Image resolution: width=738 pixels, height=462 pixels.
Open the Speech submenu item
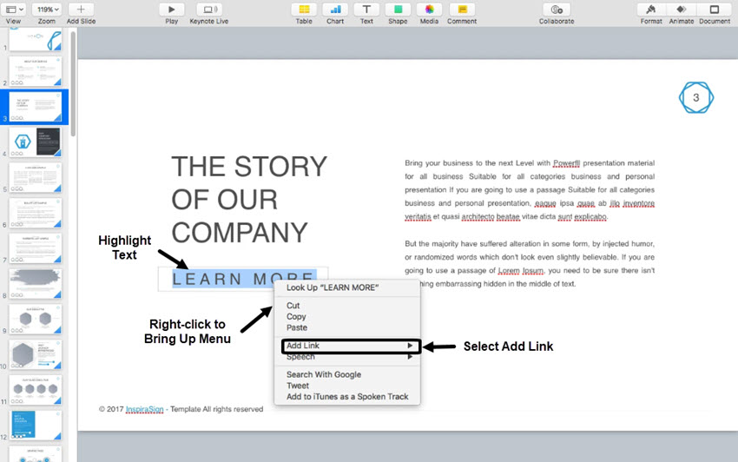[x=347, y=357]
